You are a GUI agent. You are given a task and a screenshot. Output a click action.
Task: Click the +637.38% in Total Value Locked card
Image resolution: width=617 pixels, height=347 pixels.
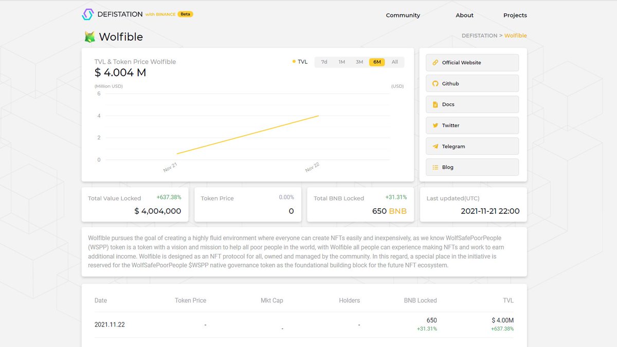169,197
